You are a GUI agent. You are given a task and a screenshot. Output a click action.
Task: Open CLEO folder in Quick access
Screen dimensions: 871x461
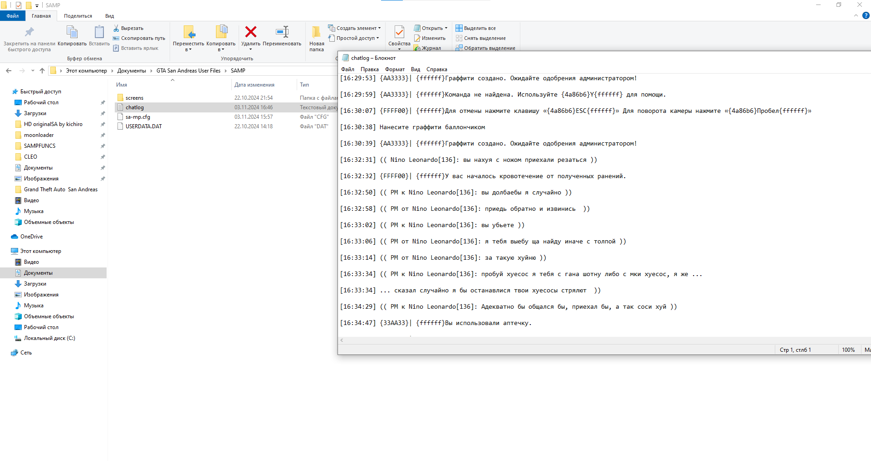[30, 157]
